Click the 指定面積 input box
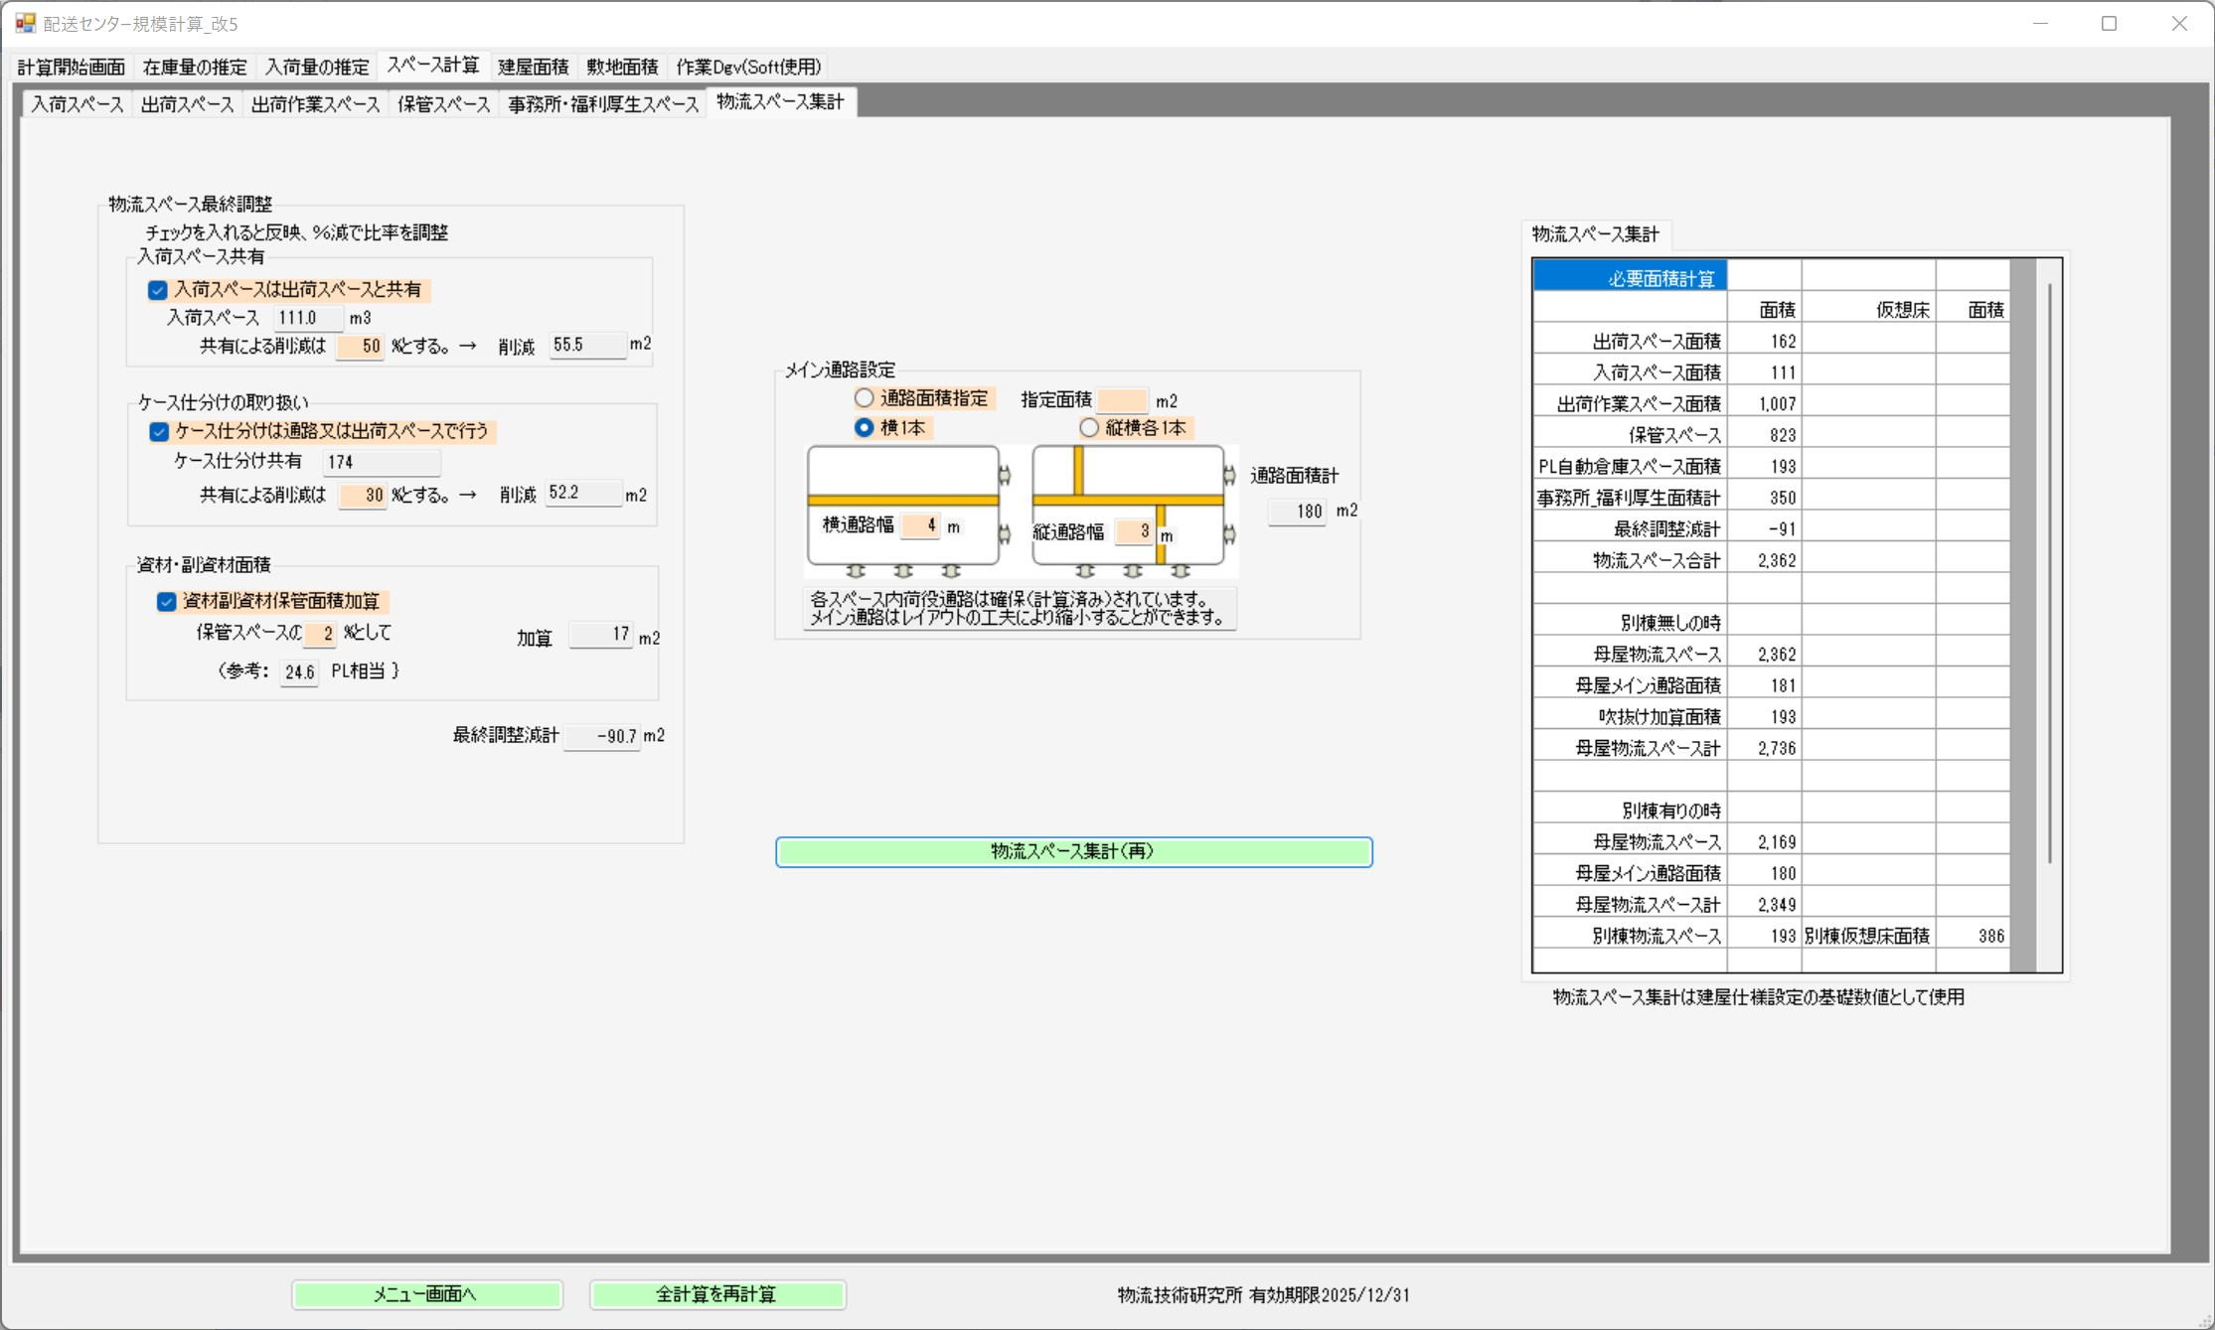The width and height of the screenshot is (2215, 1330). click(x=1122, y=400)
